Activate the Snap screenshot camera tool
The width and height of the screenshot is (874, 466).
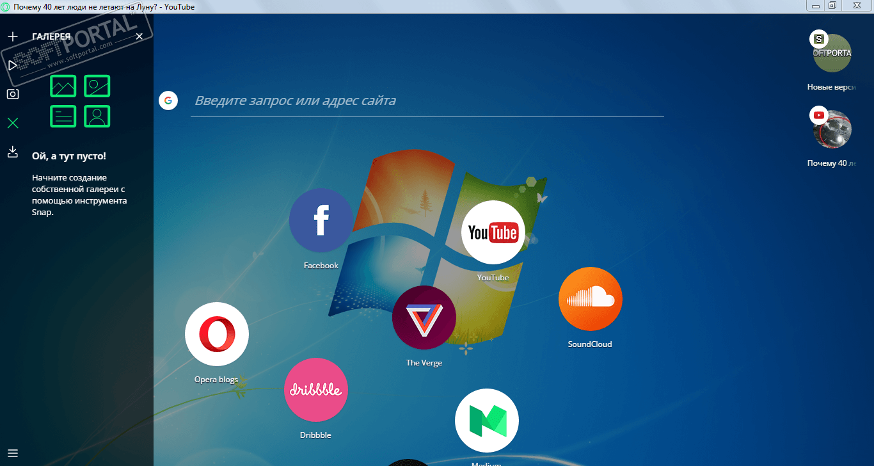click(x=13, y=94)
